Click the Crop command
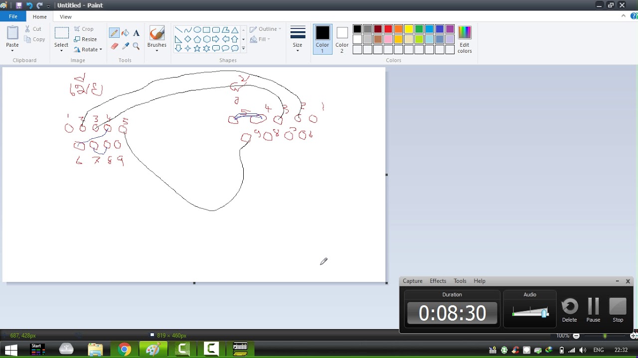Viewport: 638px width, 358px height. click(84, 29)
